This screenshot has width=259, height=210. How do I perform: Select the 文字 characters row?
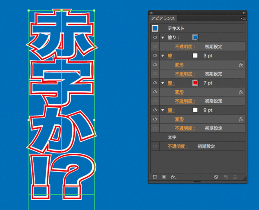[198, 137]
